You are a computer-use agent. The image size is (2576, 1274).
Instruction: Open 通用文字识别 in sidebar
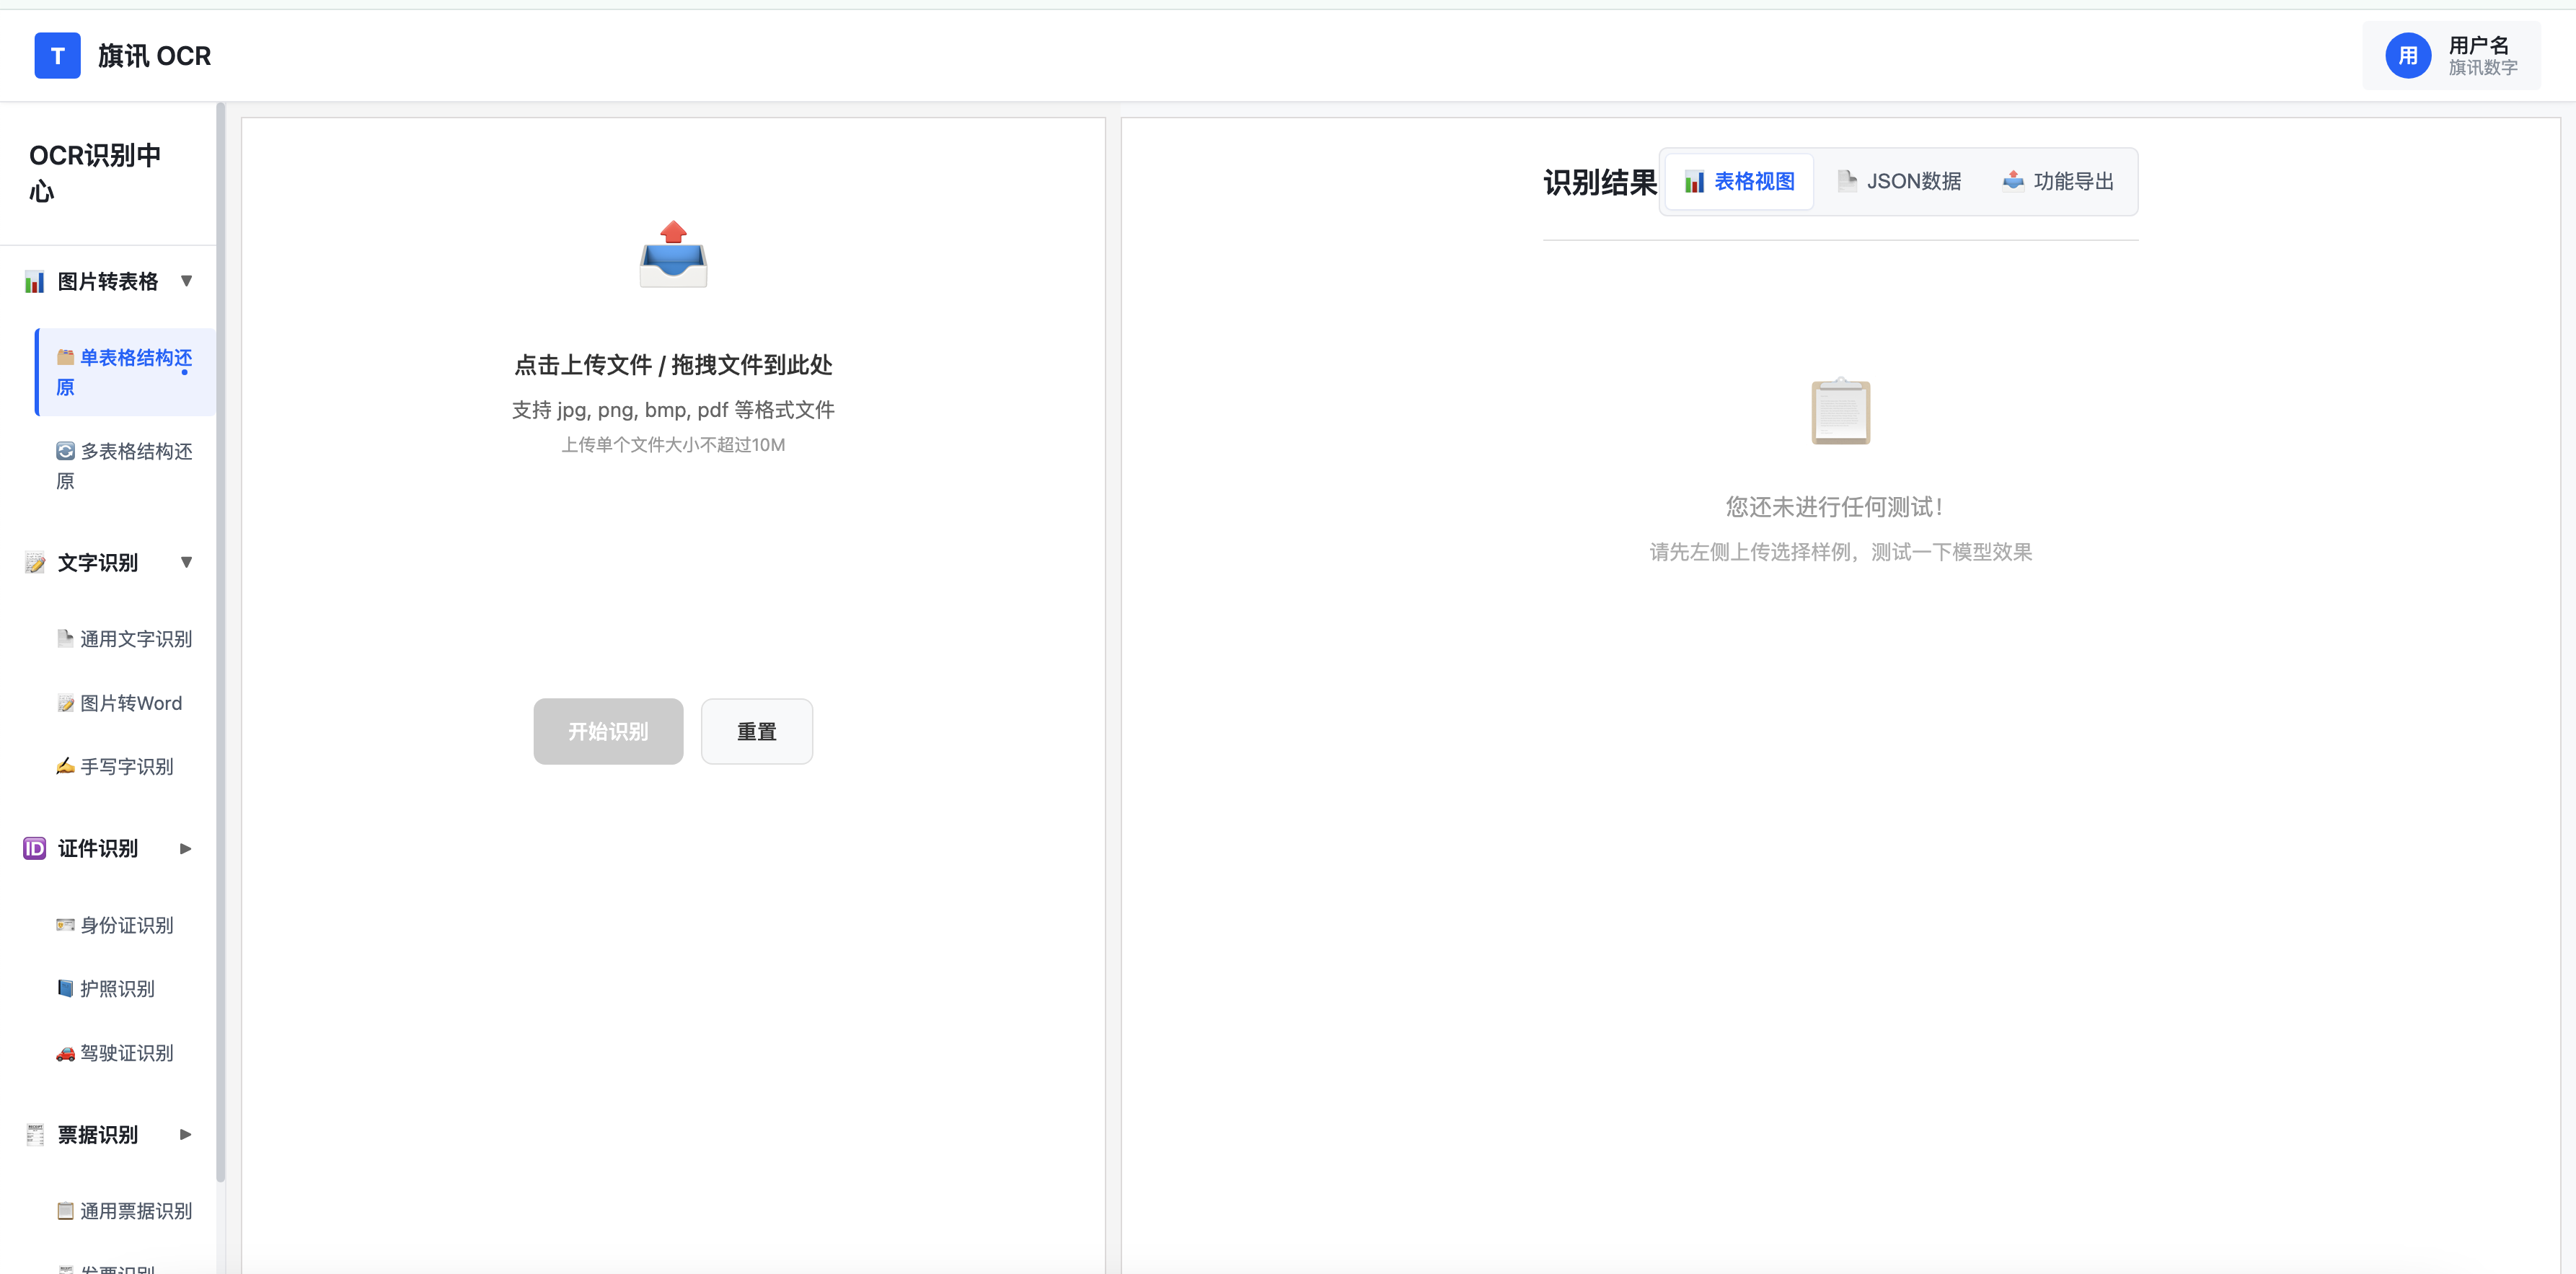coord(126,639)
